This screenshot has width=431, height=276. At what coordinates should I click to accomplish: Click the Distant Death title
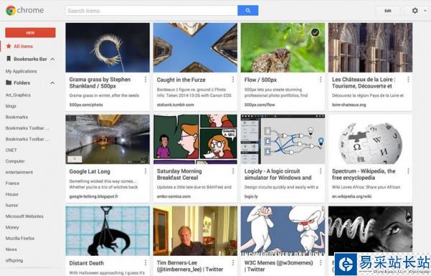coord(86,263)
